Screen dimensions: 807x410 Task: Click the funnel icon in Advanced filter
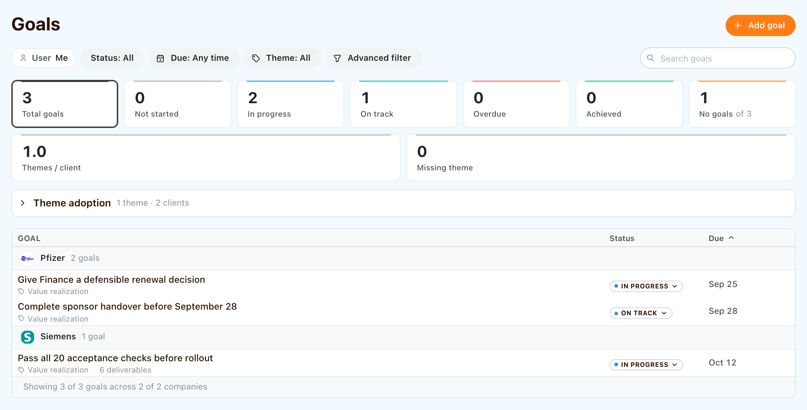[x=337, y=58]
